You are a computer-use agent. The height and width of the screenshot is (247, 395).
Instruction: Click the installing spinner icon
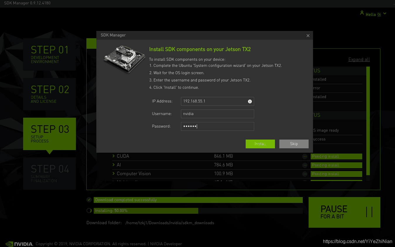(x=89, y=211)
